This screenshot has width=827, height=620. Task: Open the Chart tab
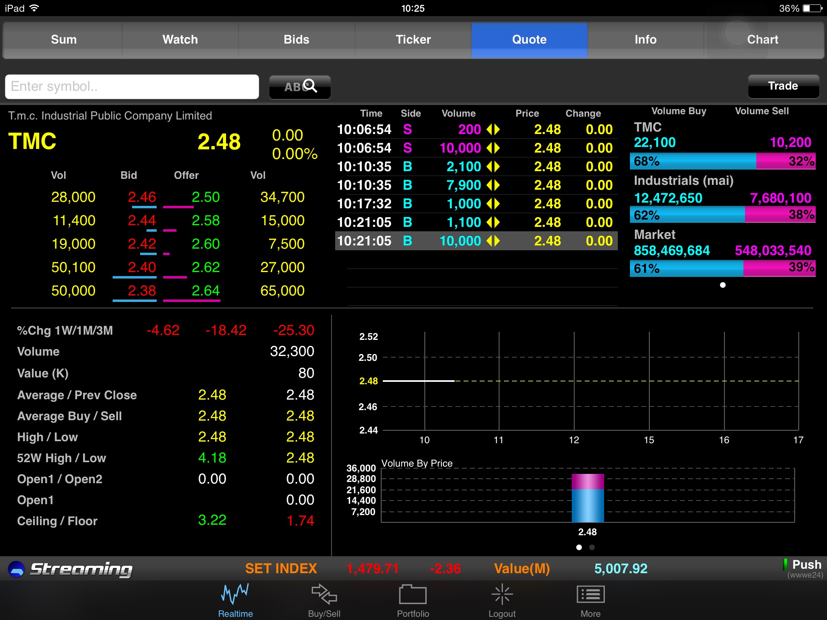(x=762, y=40)
